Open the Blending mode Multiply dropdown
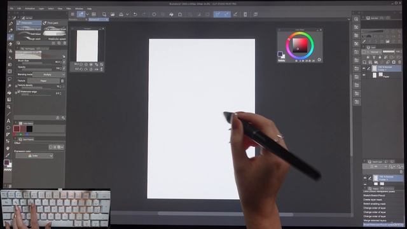This screenshot has height=229, width=407. (49, 74)
